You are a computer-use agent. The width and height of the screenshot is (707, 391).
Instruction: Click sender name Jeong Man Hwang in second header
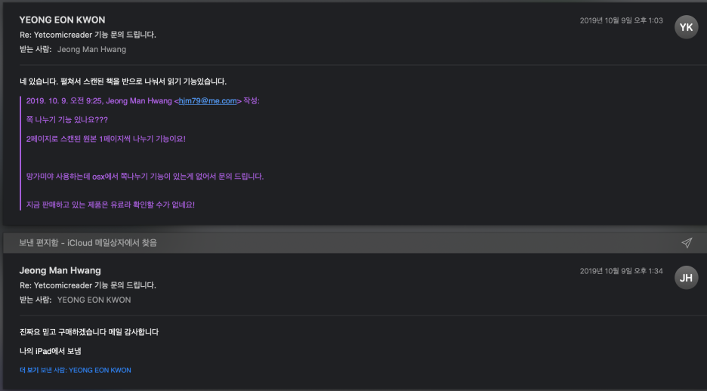[x=60, y=270]
